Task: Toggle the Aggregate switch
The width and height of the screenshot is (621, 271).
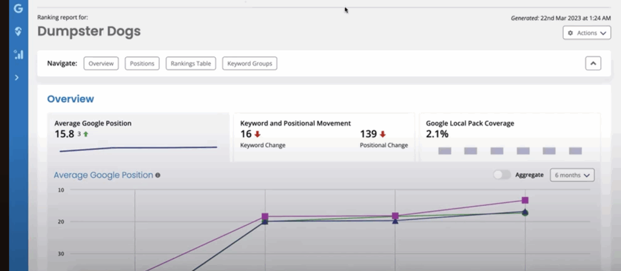Action: coord(502,175)
